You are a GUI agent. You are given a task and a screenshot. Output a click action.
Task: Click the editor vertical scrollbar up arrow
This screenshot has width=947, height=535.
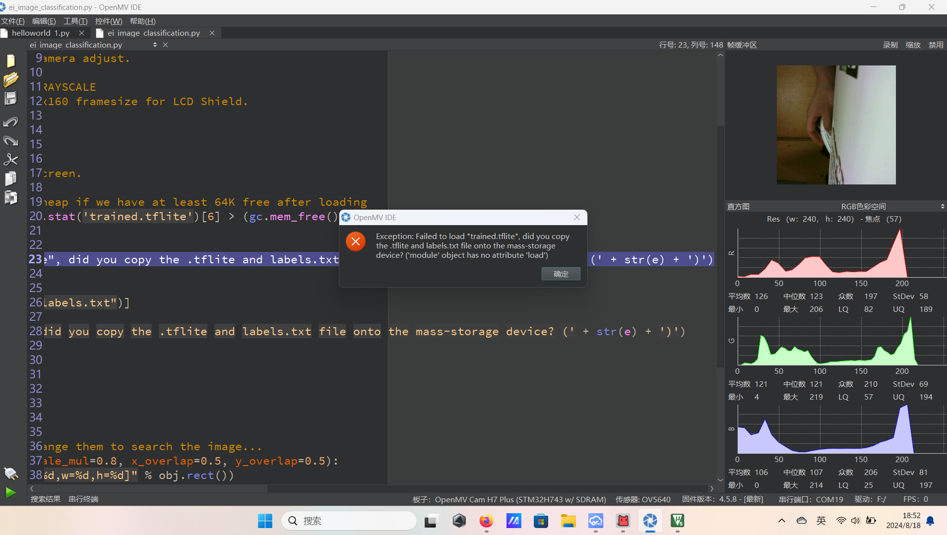[x=720, y=55]
